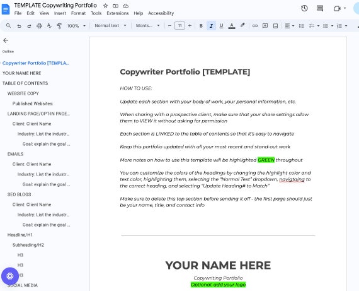Click the add comment icon in toolbar
Image resolution: width=359 pixels, height=291 pixels.
(265, 26)
